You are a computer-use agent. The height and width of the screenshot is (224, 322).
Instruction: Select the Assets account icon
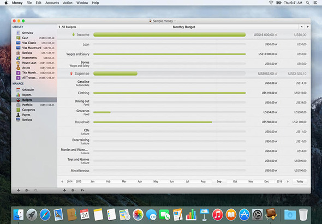point(18,68)
